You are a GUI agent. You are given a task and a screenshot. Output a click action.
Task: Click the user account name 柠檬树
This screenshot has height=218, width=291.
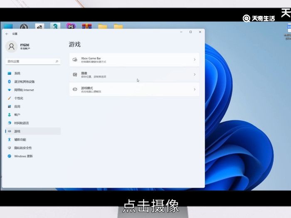coord(25,45)
